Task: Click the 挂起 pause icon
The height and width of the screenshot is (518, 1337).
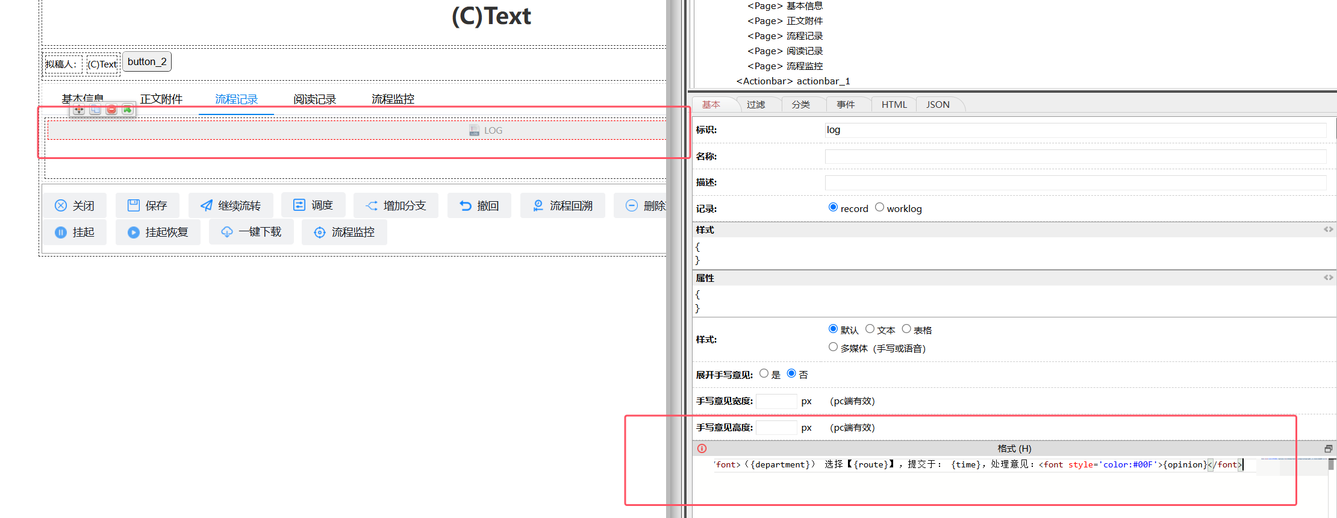Action: pos(61,232)
